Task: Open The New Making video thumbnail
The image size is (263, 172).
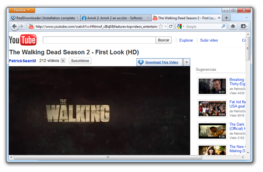Action: tap(212, 150)
